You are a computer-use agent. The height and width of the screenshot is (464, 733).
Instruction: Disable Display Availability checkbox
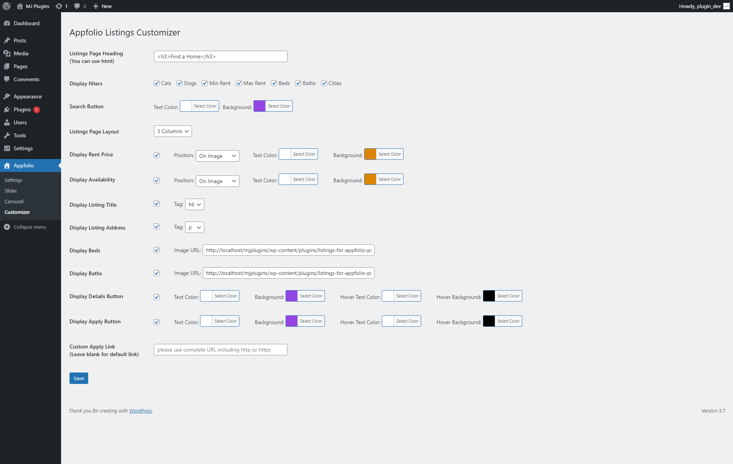click(157, 180)
